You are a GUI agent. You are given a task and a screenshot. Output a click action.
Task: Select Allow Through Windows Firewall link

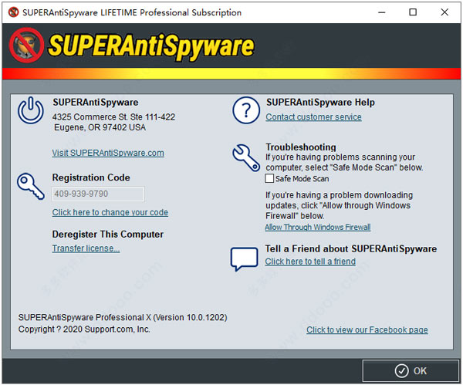318,227
